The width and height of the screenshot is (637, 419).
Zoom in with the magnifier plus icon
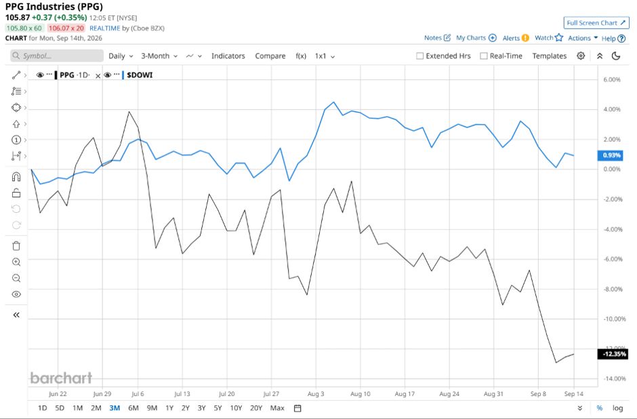tap(16, 262)
